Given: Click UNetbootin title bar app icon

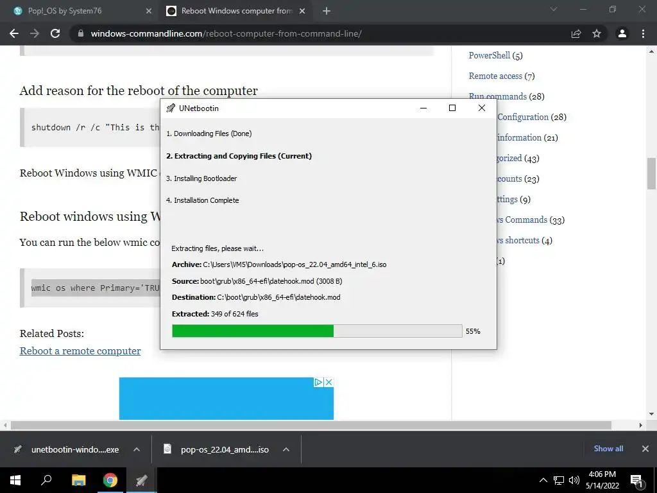Looking at the screenshot, I should click(x=171, y=108).
